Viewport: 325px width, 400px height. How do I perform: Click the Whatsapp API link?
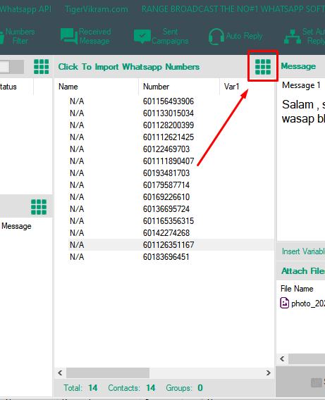(25, 9)
